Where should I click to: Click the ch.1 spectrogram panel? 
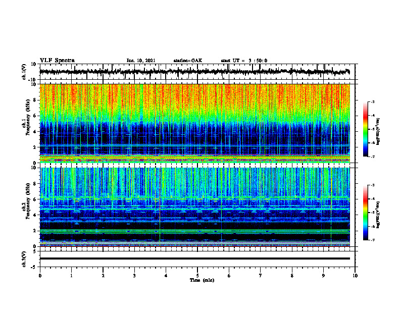coord(194,123)
